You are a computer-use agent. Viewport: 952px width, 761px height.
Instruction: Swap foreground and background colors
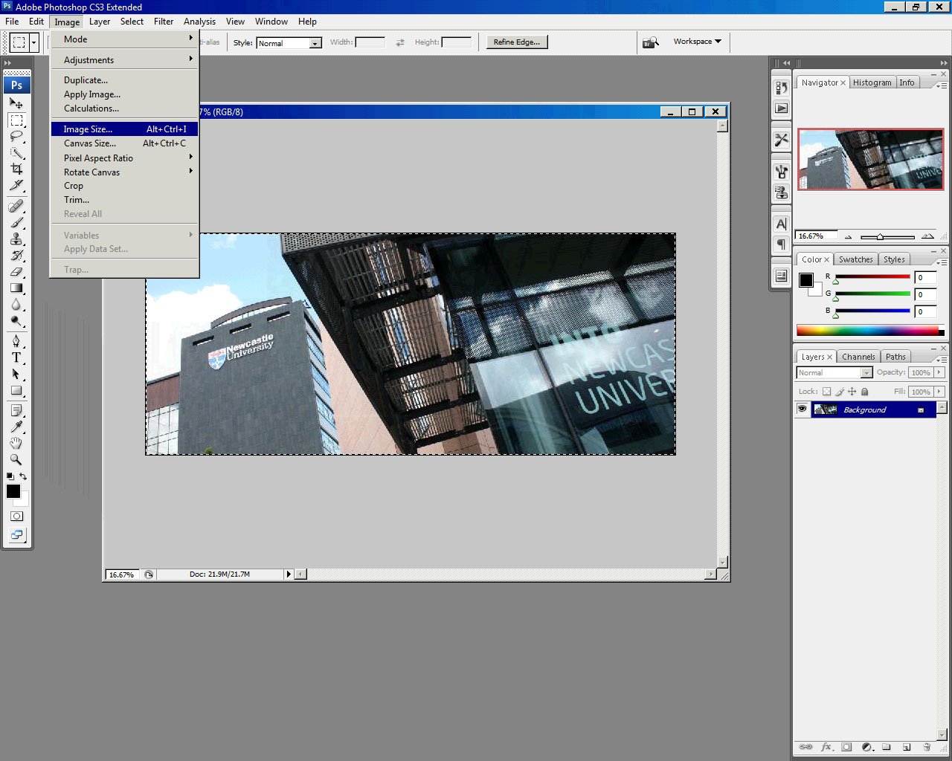pyautogui.click(x=24, y=476)
